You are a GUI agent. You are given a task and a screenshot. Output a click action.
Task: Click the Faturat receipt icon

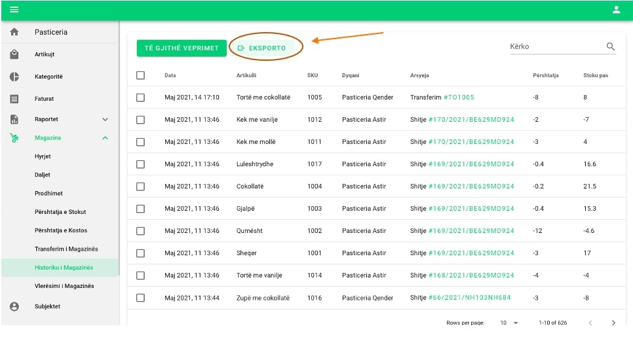[14, 99]
